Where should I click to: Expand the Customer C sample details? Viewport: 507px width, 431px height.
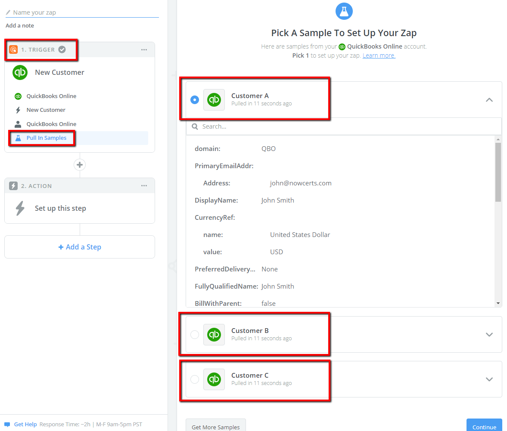[489, 379]
